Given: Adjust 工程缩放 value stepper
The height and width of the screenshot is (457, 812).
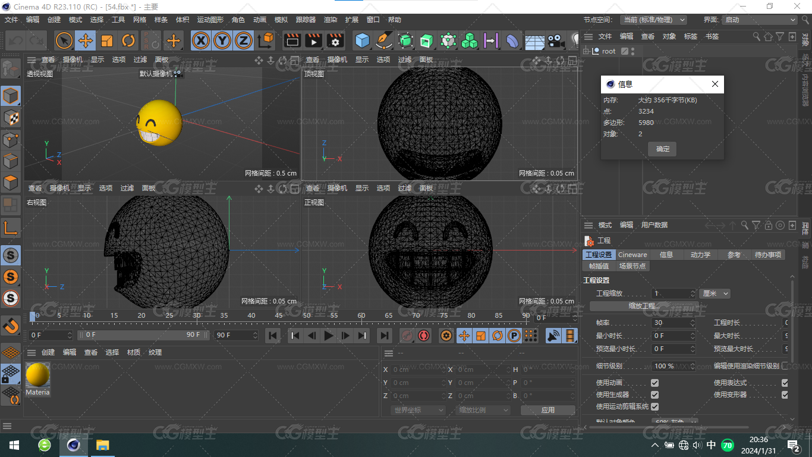Looking at the screenshot, I should (x=693, y=293).
